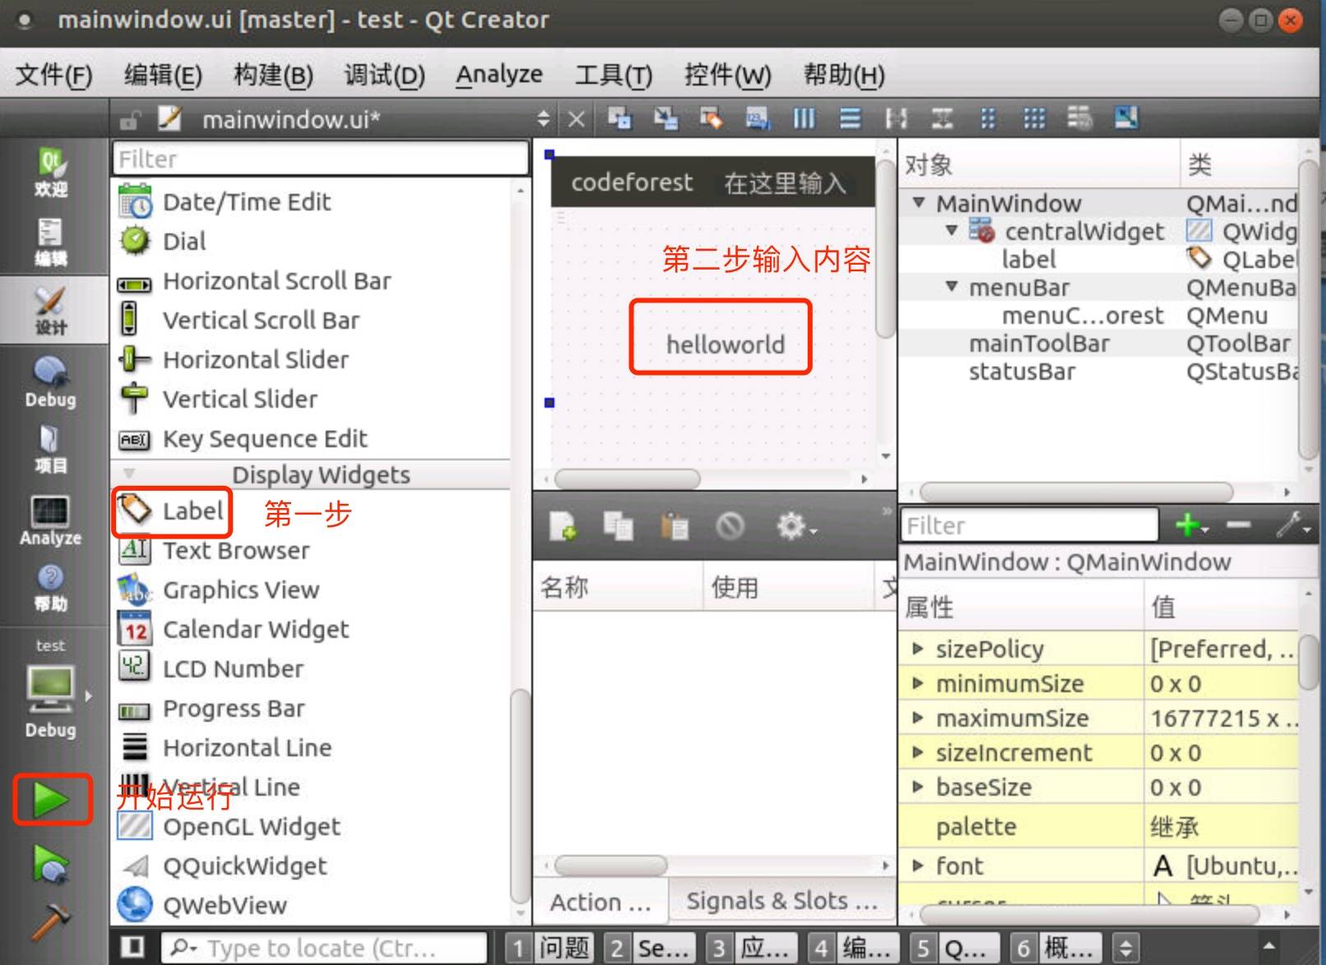This screenshot has width=1326, height=965.
Task: Apply Lay Out Vertically
Action: click(x=850, y=118)
